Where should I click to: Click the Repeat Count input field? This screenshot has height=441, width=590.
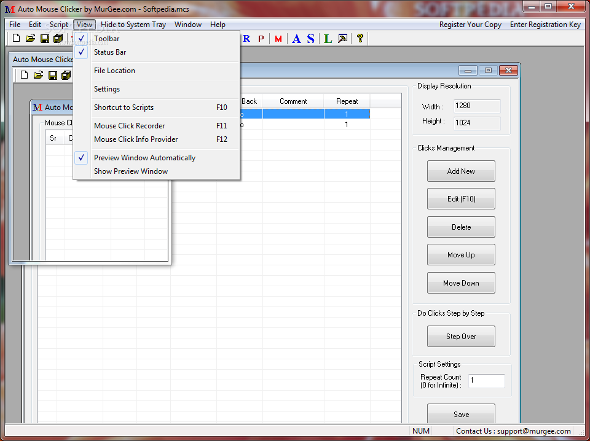coord(487,381)
